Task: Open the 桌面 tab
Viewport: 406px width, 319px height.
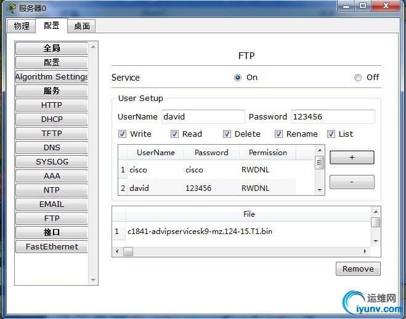Action: (81, 26)
